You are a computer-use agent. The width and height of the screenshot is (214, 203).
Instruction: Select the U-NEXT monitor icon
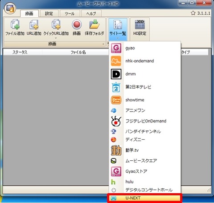[114, 198]
